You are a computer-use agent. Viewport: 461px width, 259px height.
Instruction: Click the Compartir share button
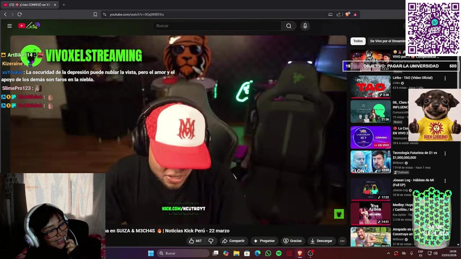(x=233, y=241)
